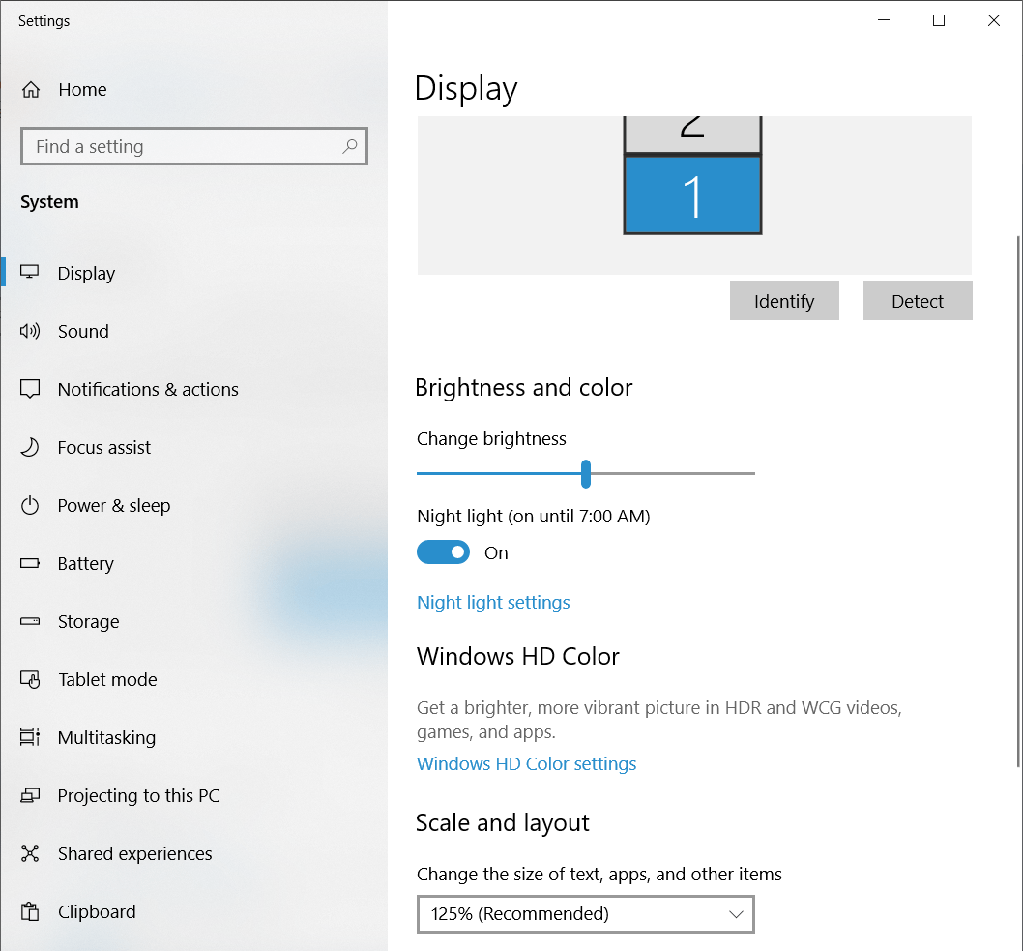Adjust the Change brightness slider handle
Image resolution: width=1023 pixels, height=951 pixels.
click(586, 474)
